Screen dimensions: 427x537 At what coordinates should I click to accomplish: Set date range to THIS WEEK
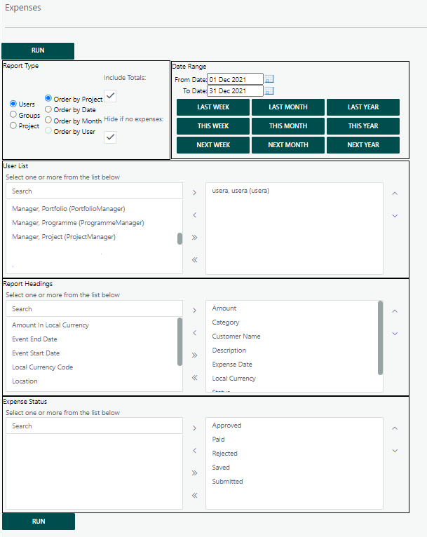click(x=213, y=126)
